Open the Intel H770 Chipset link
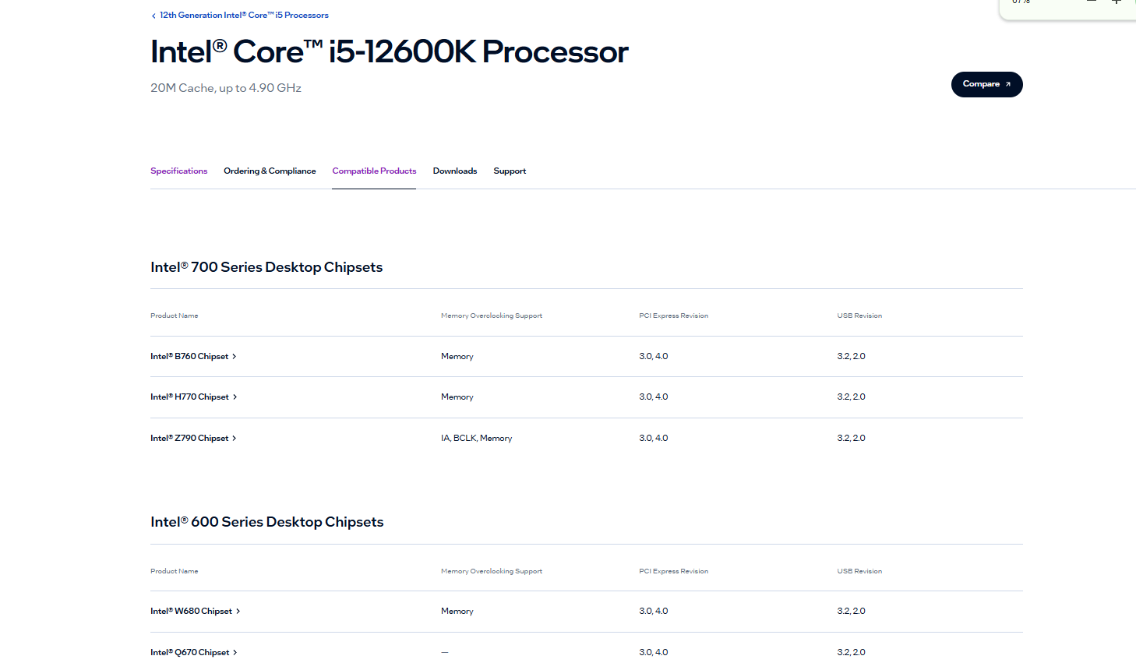This screenshot has width=1136, height=670. (193, 397)
